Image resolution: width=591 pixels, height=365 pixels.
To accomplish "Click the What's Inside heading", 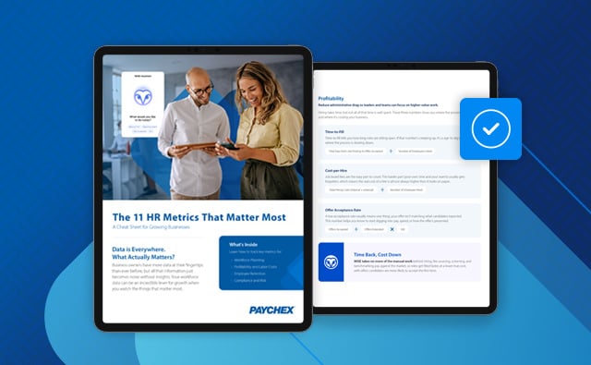I will (x=243, y=244).
